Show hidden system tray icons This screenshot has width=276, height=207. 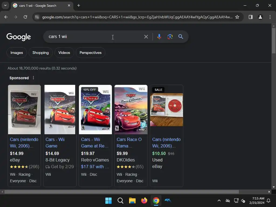point(219,201)
